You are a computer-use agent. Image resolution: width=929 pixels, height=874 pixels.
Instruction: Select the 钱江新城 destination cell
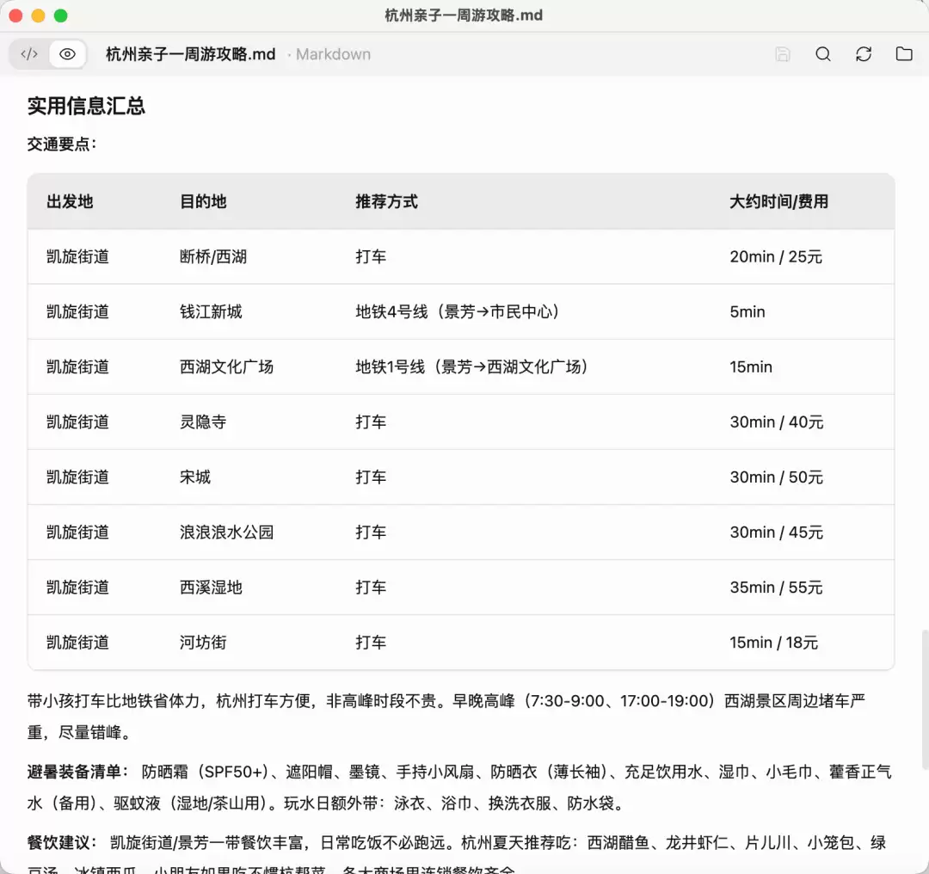pos(211,311)
